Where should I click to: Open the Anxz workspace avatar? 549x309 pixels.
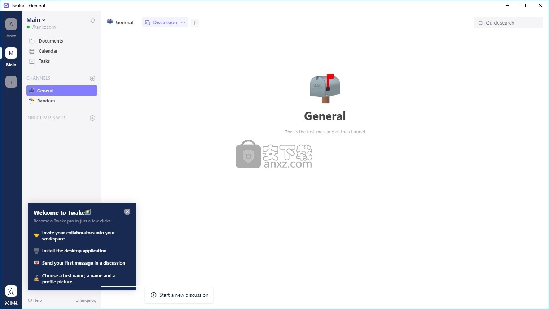[11, 24]
